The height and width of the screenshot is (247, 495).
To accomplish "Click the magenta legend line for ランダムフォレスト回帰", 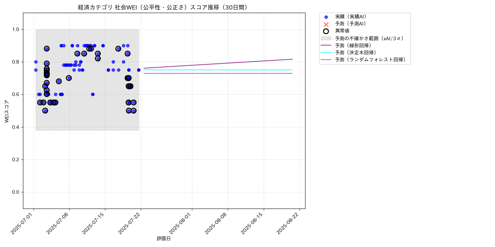I will (326, 60).
